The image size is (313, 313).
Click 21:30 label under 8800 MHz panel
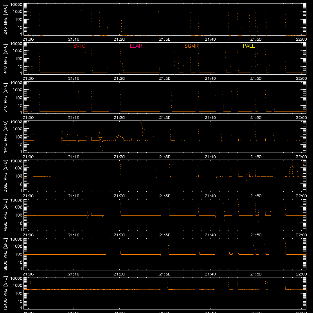(x=165, y=274)
